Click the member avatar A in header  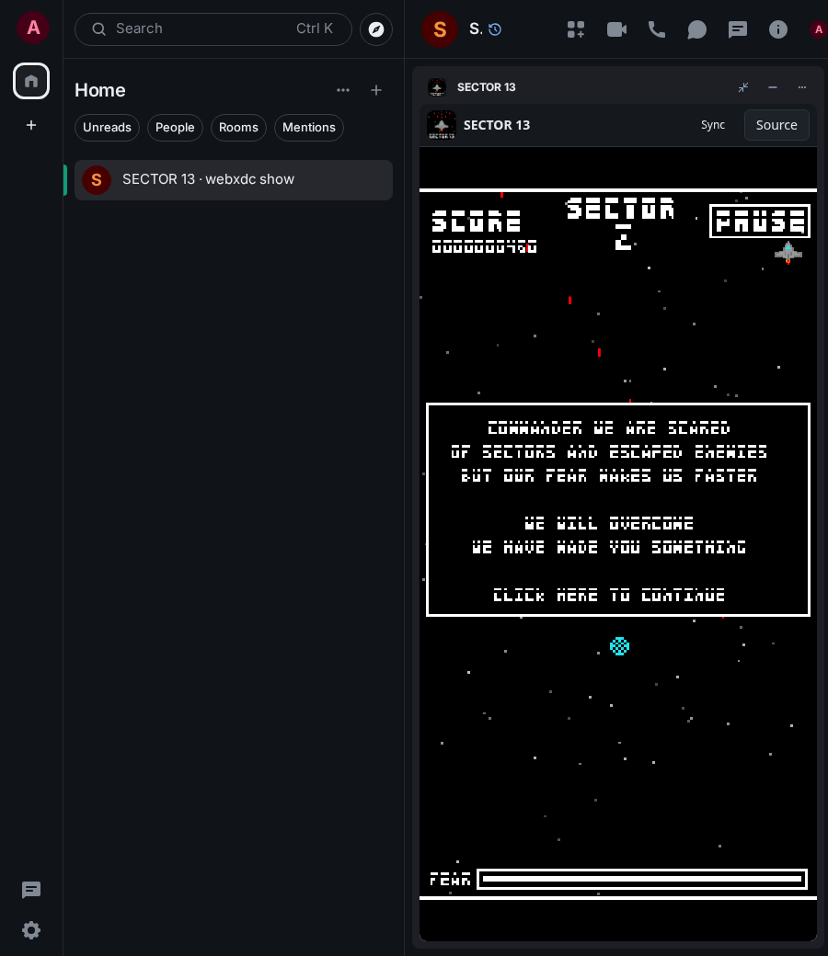coord(818,29)
